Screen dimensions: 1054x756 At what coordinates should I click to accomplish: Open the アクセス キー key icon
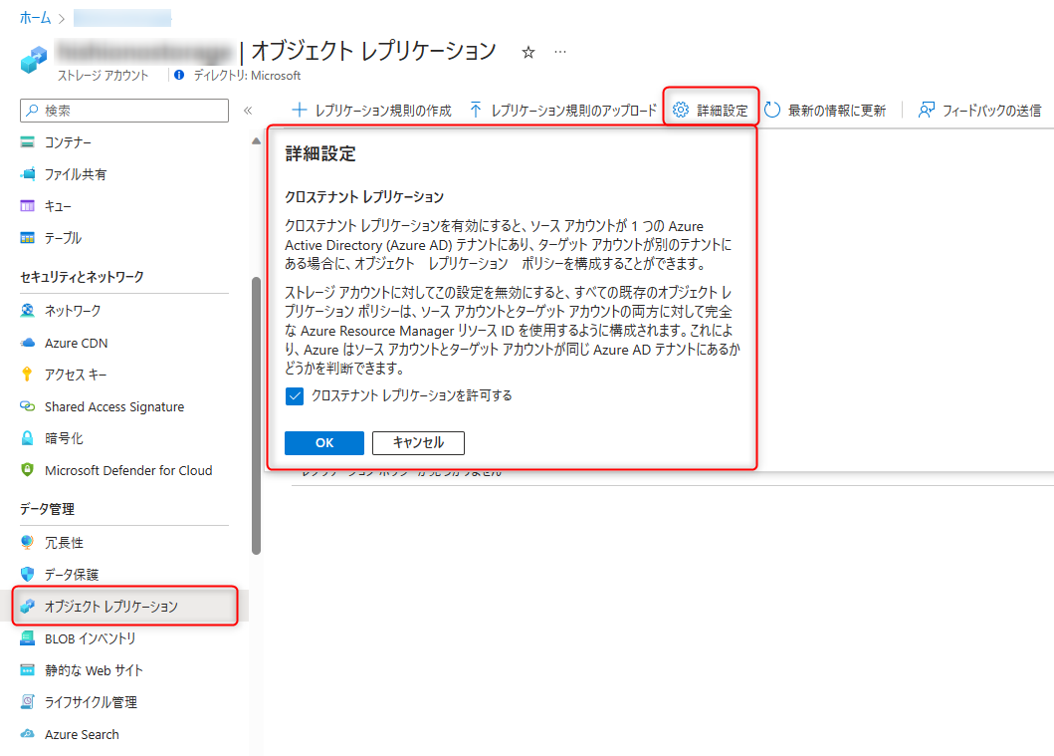[x=27, y=374]
